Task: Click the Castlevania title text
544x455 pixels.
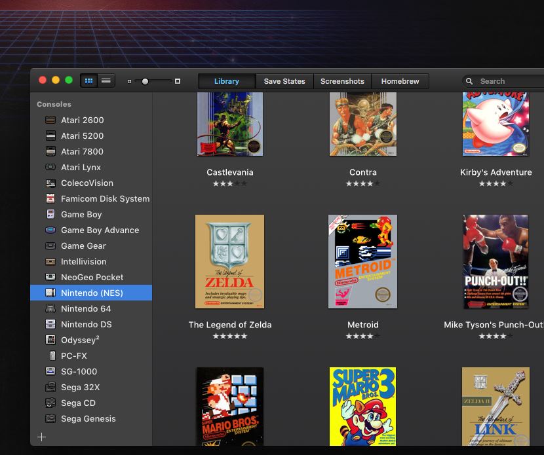Action: [230, 172]
